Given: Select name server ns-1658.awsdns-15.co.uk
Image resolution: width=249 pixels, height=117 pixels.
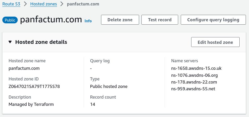Looking at the screenshot, I should [x=196, y=68].
